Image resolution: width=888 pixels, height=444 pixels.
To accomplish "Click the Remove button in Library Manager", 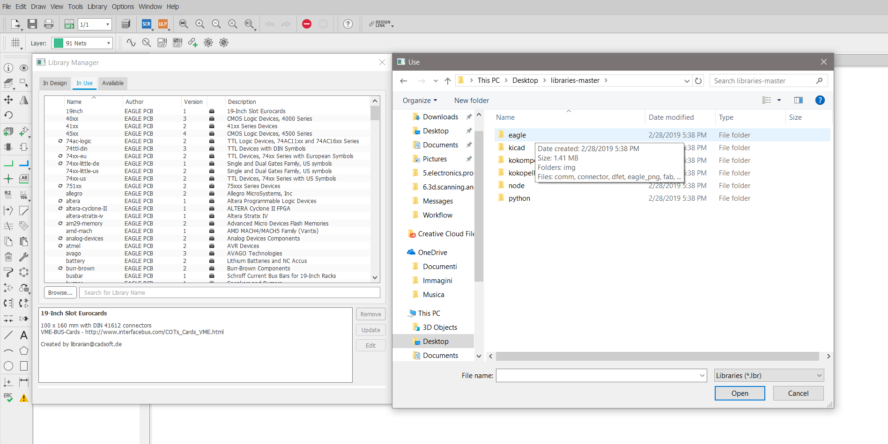I will coord(370,314).
